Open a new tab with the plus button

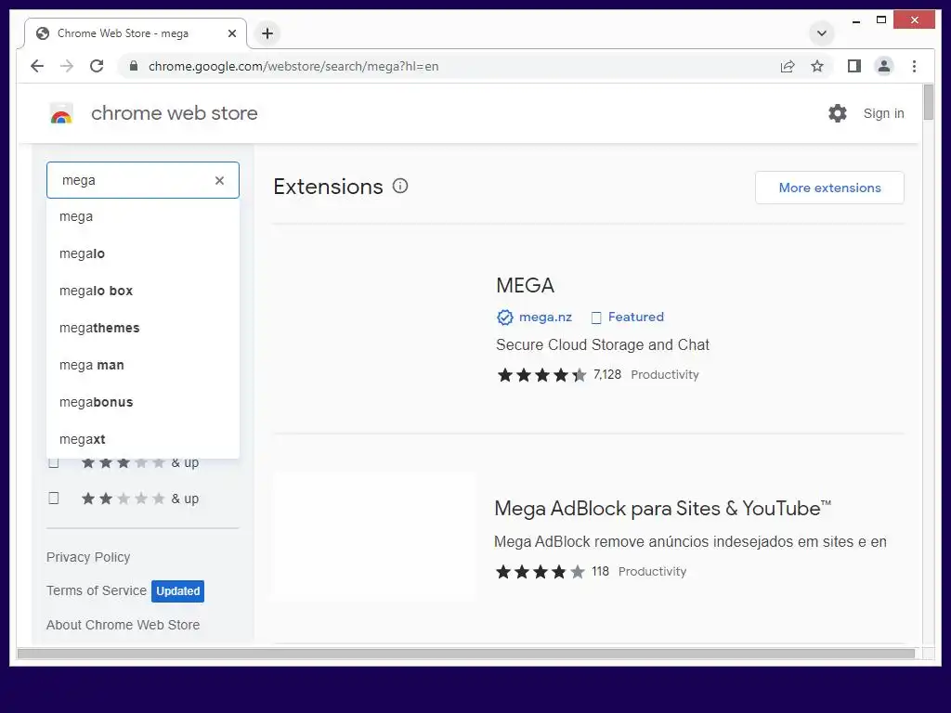267,33
